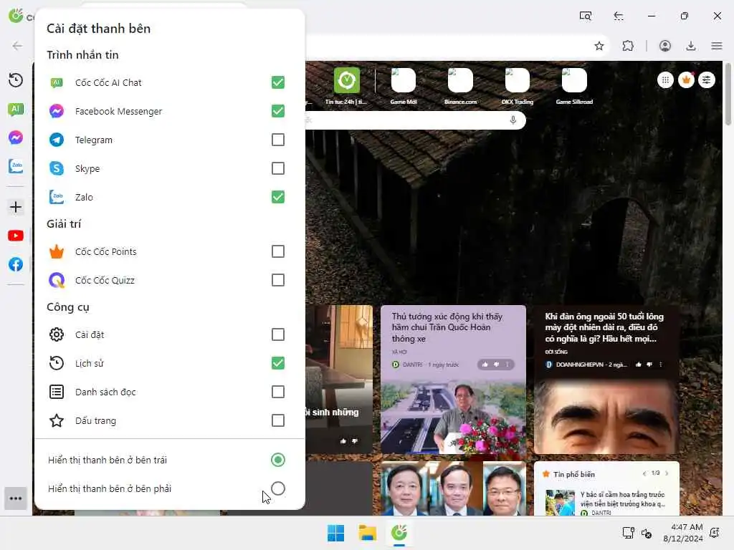734x550 pixels.
Task: Open taskbar clock showing 4:47 AM
Action: click(683, 533)
